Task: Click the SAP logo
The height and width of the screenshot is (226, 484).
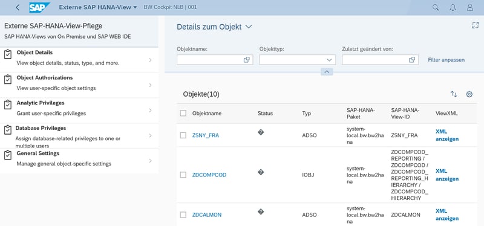Action: [x=39, y=7]
